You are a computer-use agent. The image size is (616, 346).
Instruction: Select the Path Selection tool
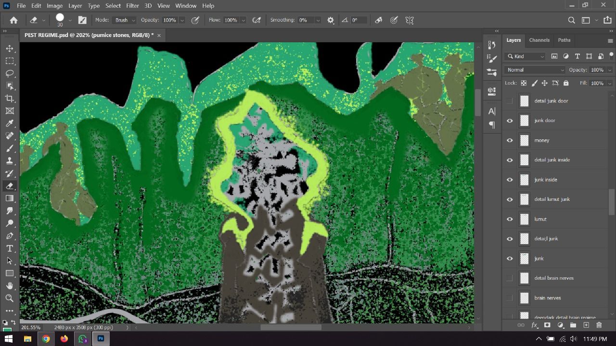point(10,261)
